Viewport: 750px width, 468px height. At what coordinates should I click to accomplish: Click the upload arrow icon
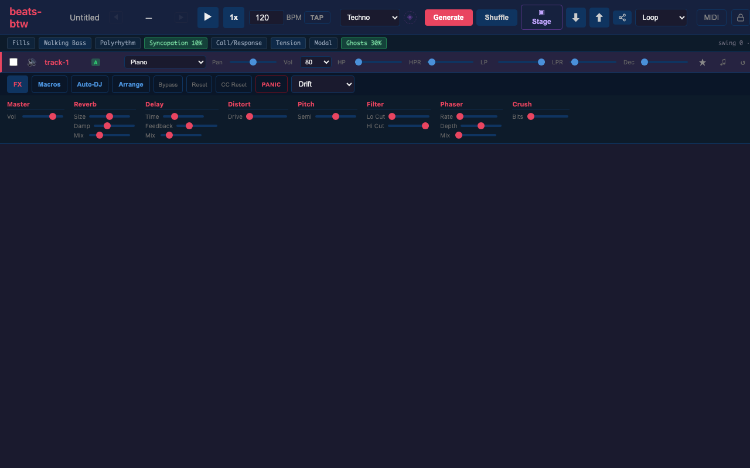tap(599, 18)
